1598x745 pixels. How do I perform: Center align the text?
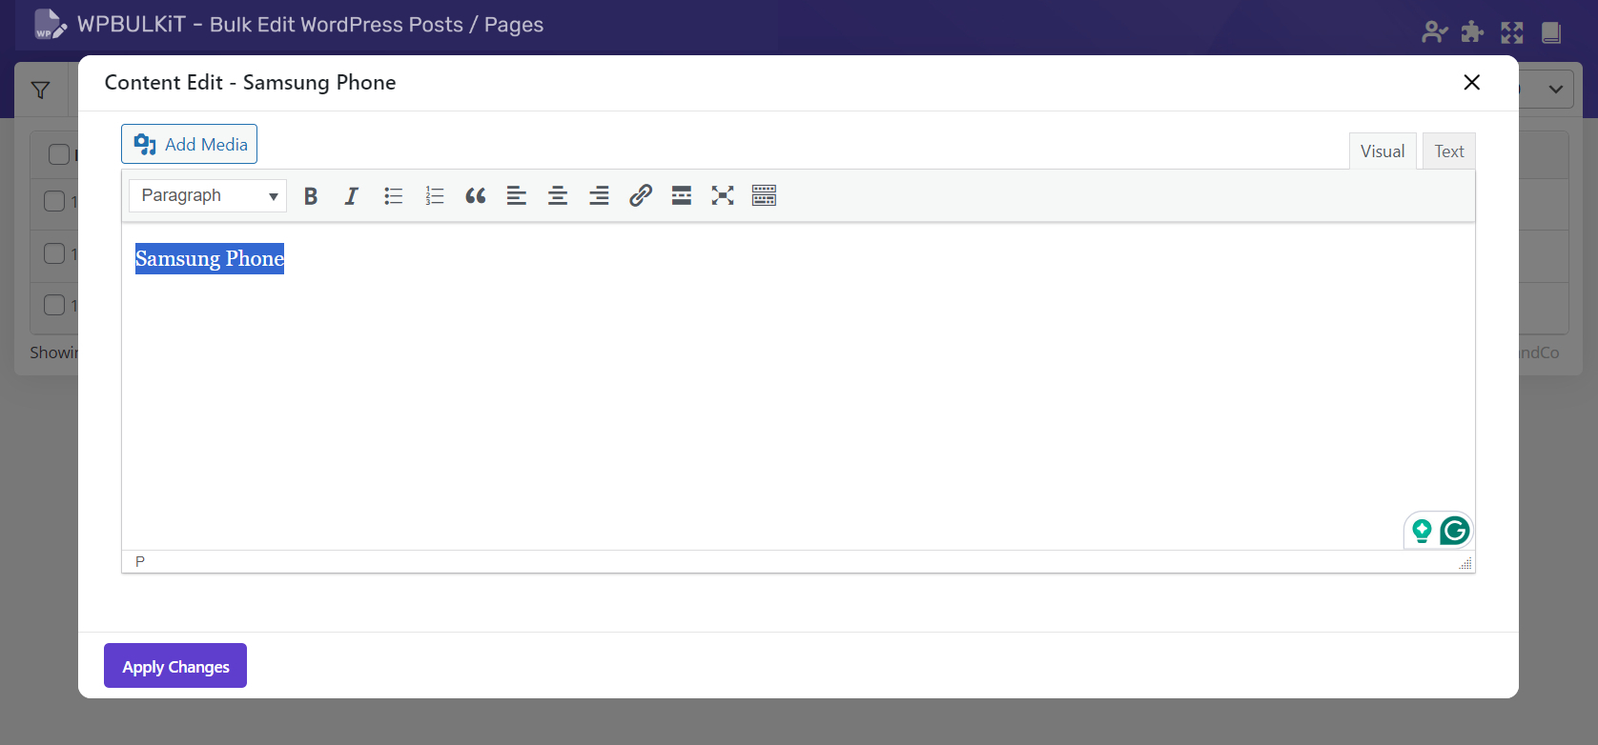click(558, 196)
